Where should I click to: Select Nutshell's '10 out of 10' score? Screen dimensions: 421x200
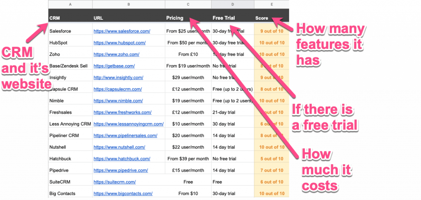click(x=271, y=145)
